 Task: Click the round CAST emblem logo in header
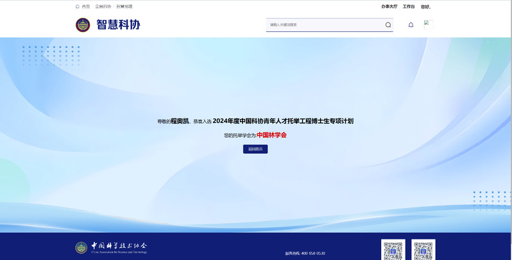[x=83, y=25]
